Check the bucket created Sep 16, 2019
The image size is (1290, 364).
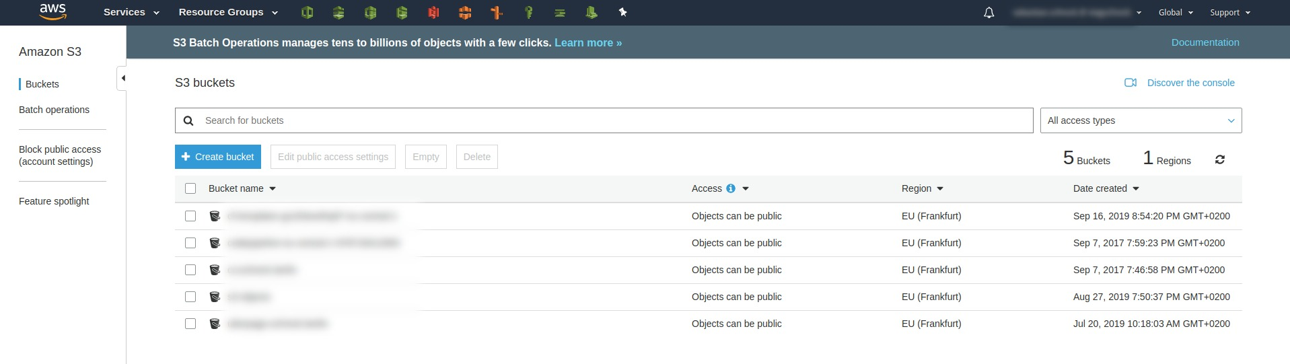pos(190,216)
